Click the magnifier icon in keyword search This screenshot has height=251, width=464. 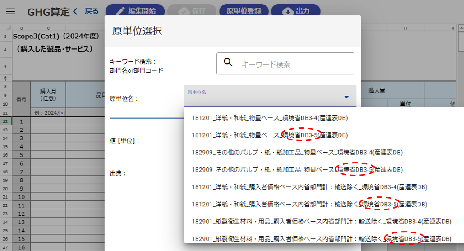click(228, 63)
